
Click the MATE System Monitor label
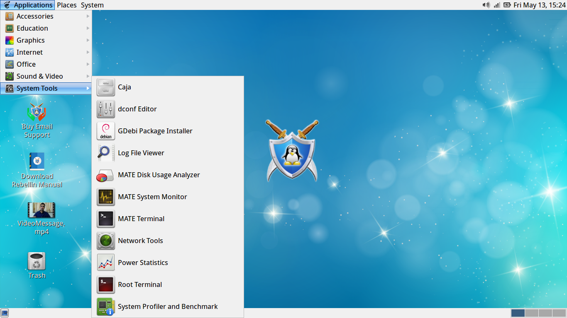pyautogui.click(x=152, y=197)
